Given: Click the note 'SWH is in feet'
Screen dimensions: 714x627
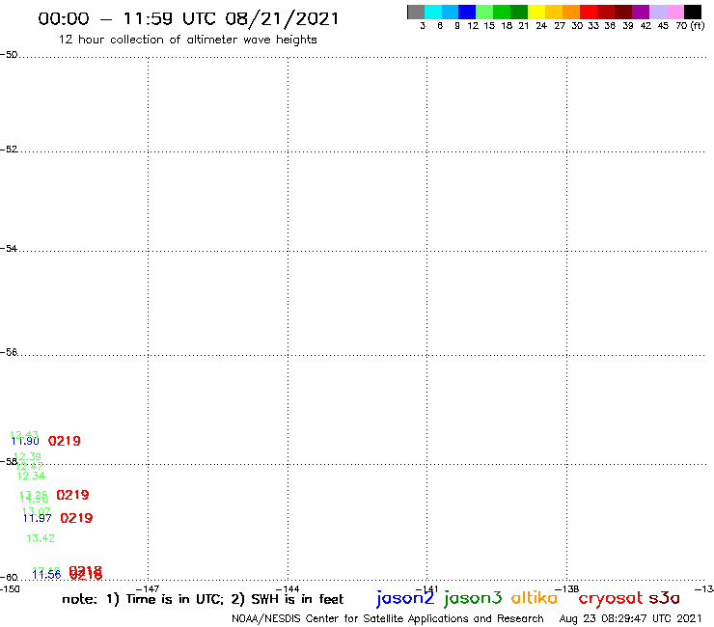Looking at the screenshot, I should (297, 599).
